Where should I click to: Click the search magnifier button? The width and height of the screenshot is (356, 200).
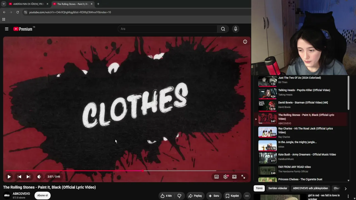tap(223, 29)
